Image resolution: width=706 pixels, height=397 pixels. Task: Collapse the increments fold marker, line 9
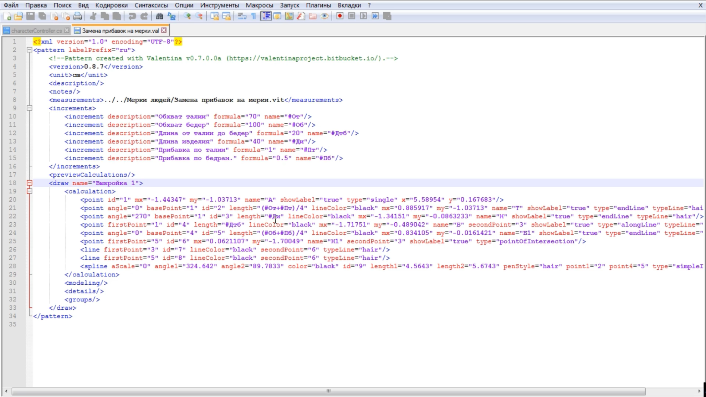pos(29,108)
